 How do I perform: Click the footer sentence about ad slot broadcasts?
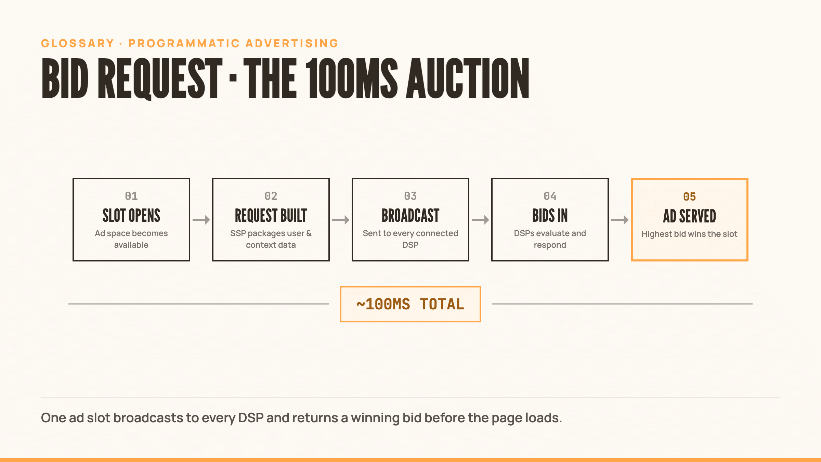[301, 418]
